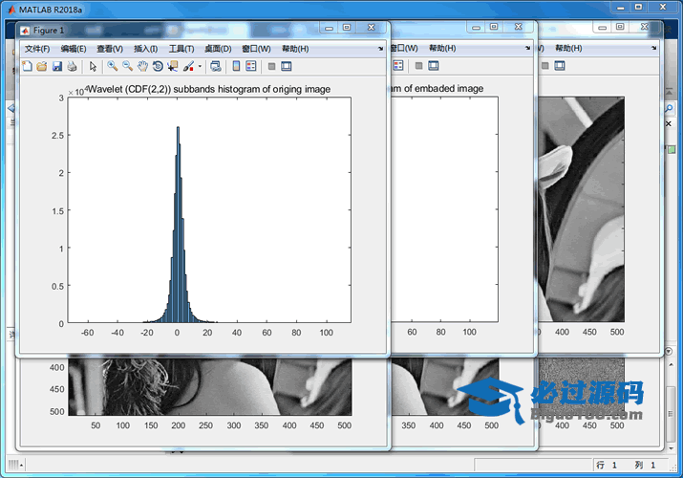This screenshot has width=683, height=478.
Task: Toggle Insert Legend in Figure 1 toolbar
Action: click(251, 66)
